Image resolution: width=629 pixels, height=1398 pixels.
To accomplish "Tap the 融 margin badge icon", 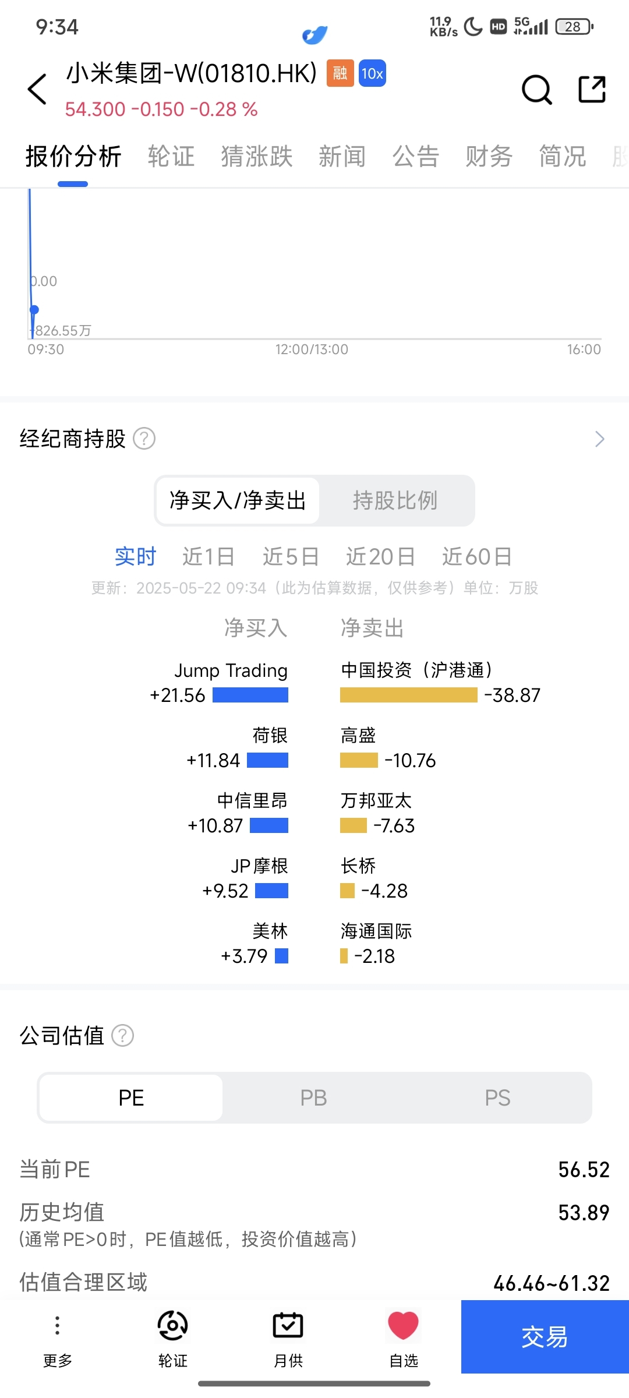I will click(340, 73).
